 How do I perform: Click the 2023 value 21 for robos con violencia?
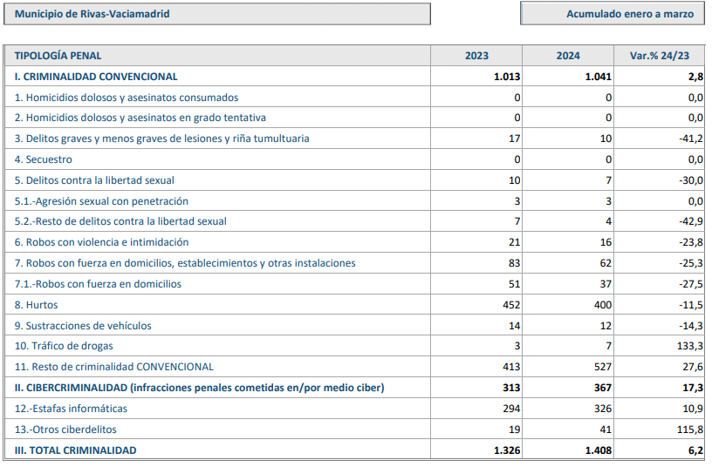point(515,242)
